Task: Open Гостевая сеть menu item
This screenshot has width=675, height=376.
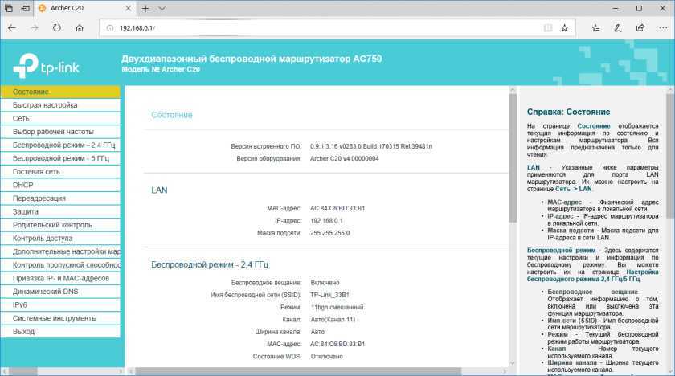Action: [x=36, y=171]
